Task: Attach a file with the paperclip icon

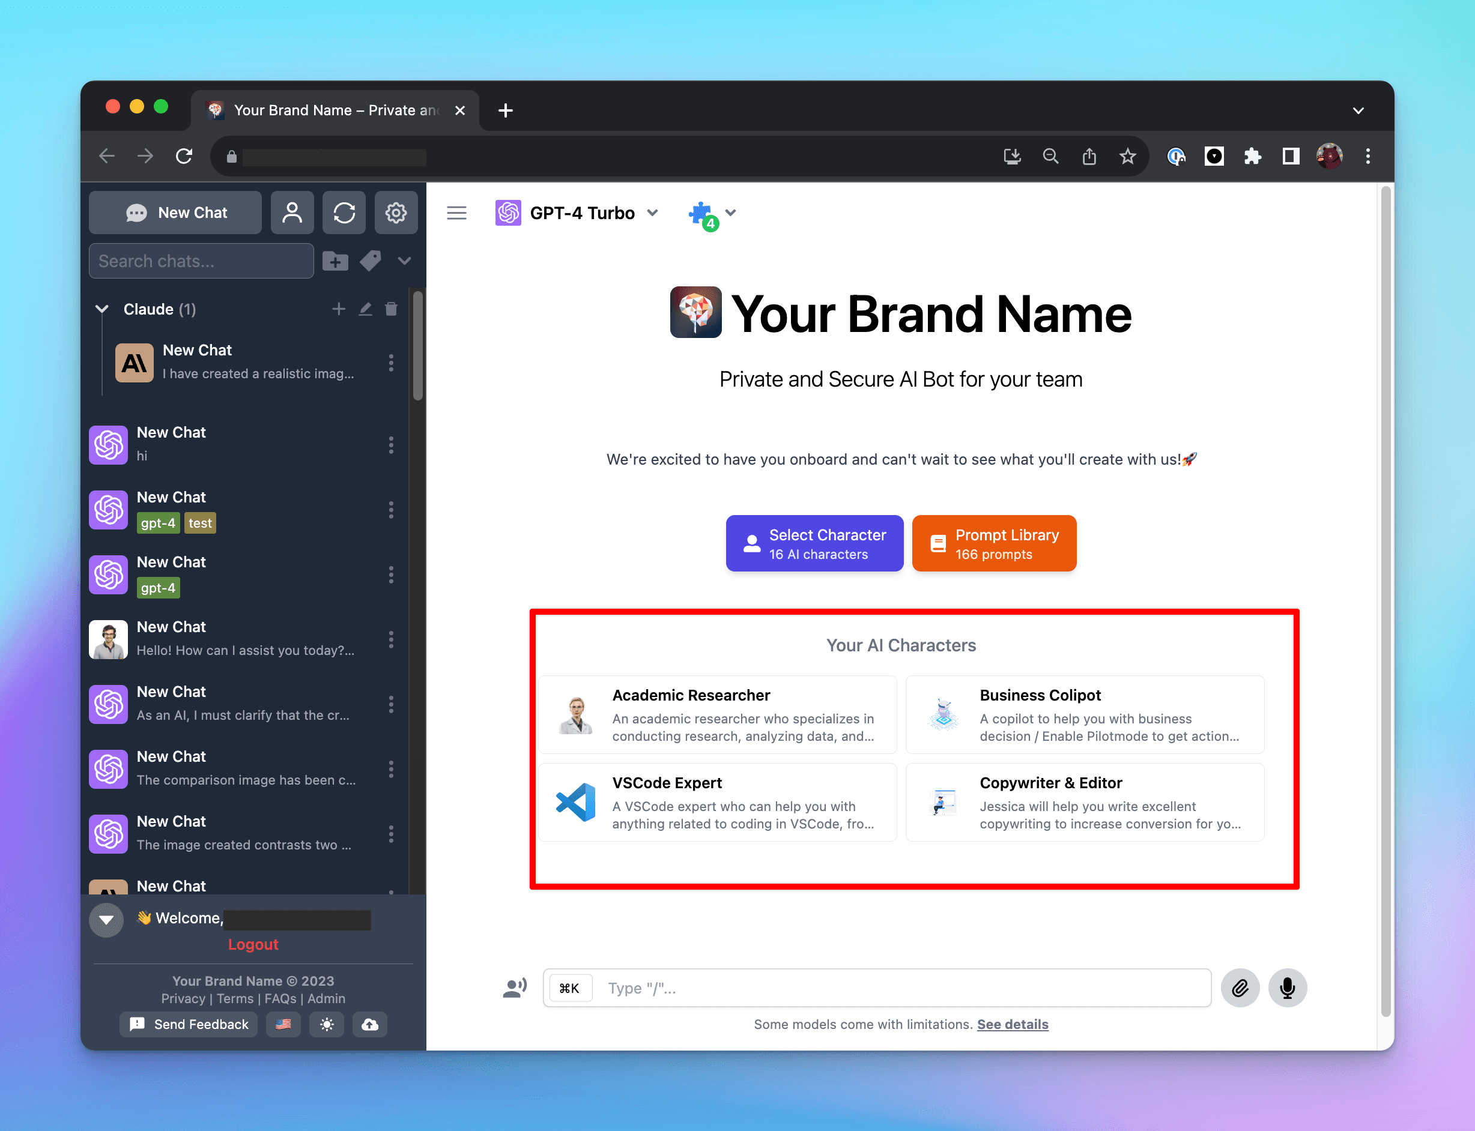Action: click(x=1240, y=988)
